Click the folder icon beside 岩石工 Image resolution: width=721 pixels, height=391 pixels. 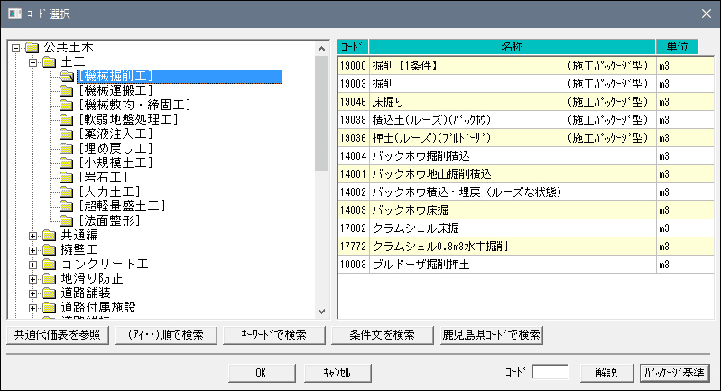tap(66, 177)
